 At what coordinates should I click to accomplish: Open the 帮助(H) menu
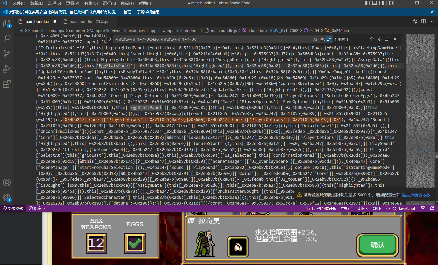(146, 3)
